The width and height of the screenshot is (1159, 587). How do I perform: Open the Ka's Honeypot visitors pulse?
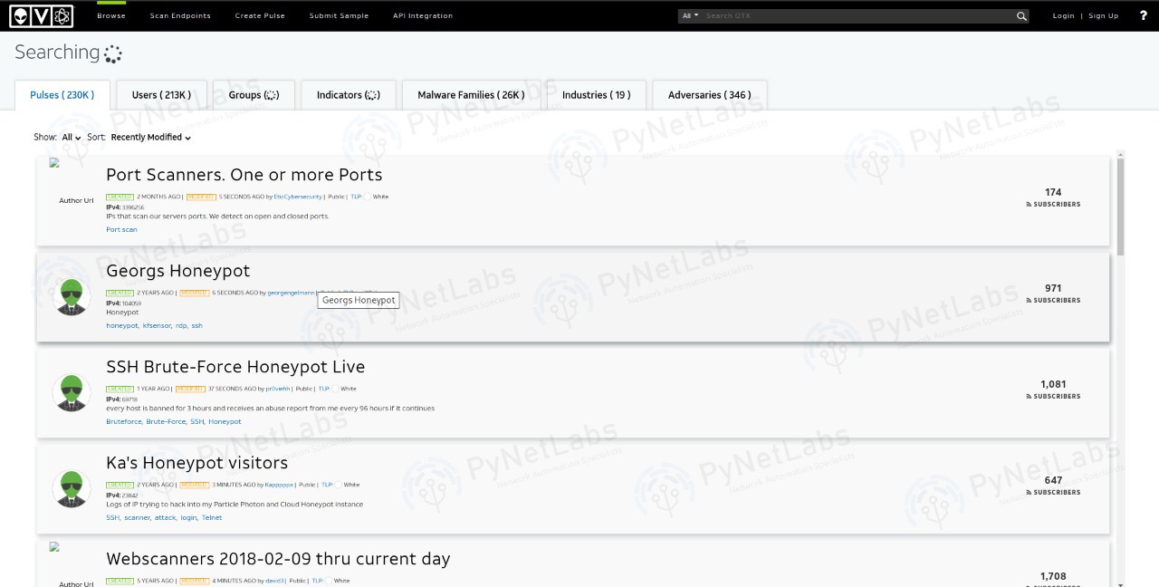[x=197, y=463]
